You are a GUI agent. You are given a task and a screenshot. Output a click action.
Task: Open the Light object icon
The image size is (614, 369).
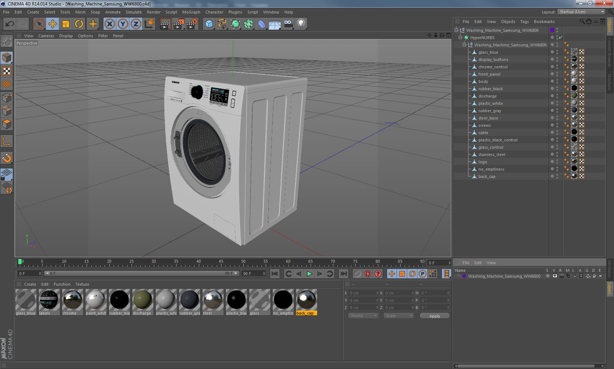(x=301, y=24)
